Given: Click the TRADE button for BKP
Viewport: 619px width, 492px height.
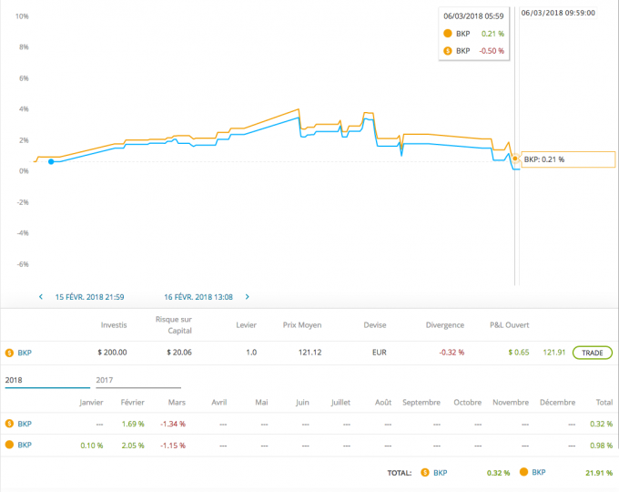Looking at the screenshot, I should [x=593, y=353].
